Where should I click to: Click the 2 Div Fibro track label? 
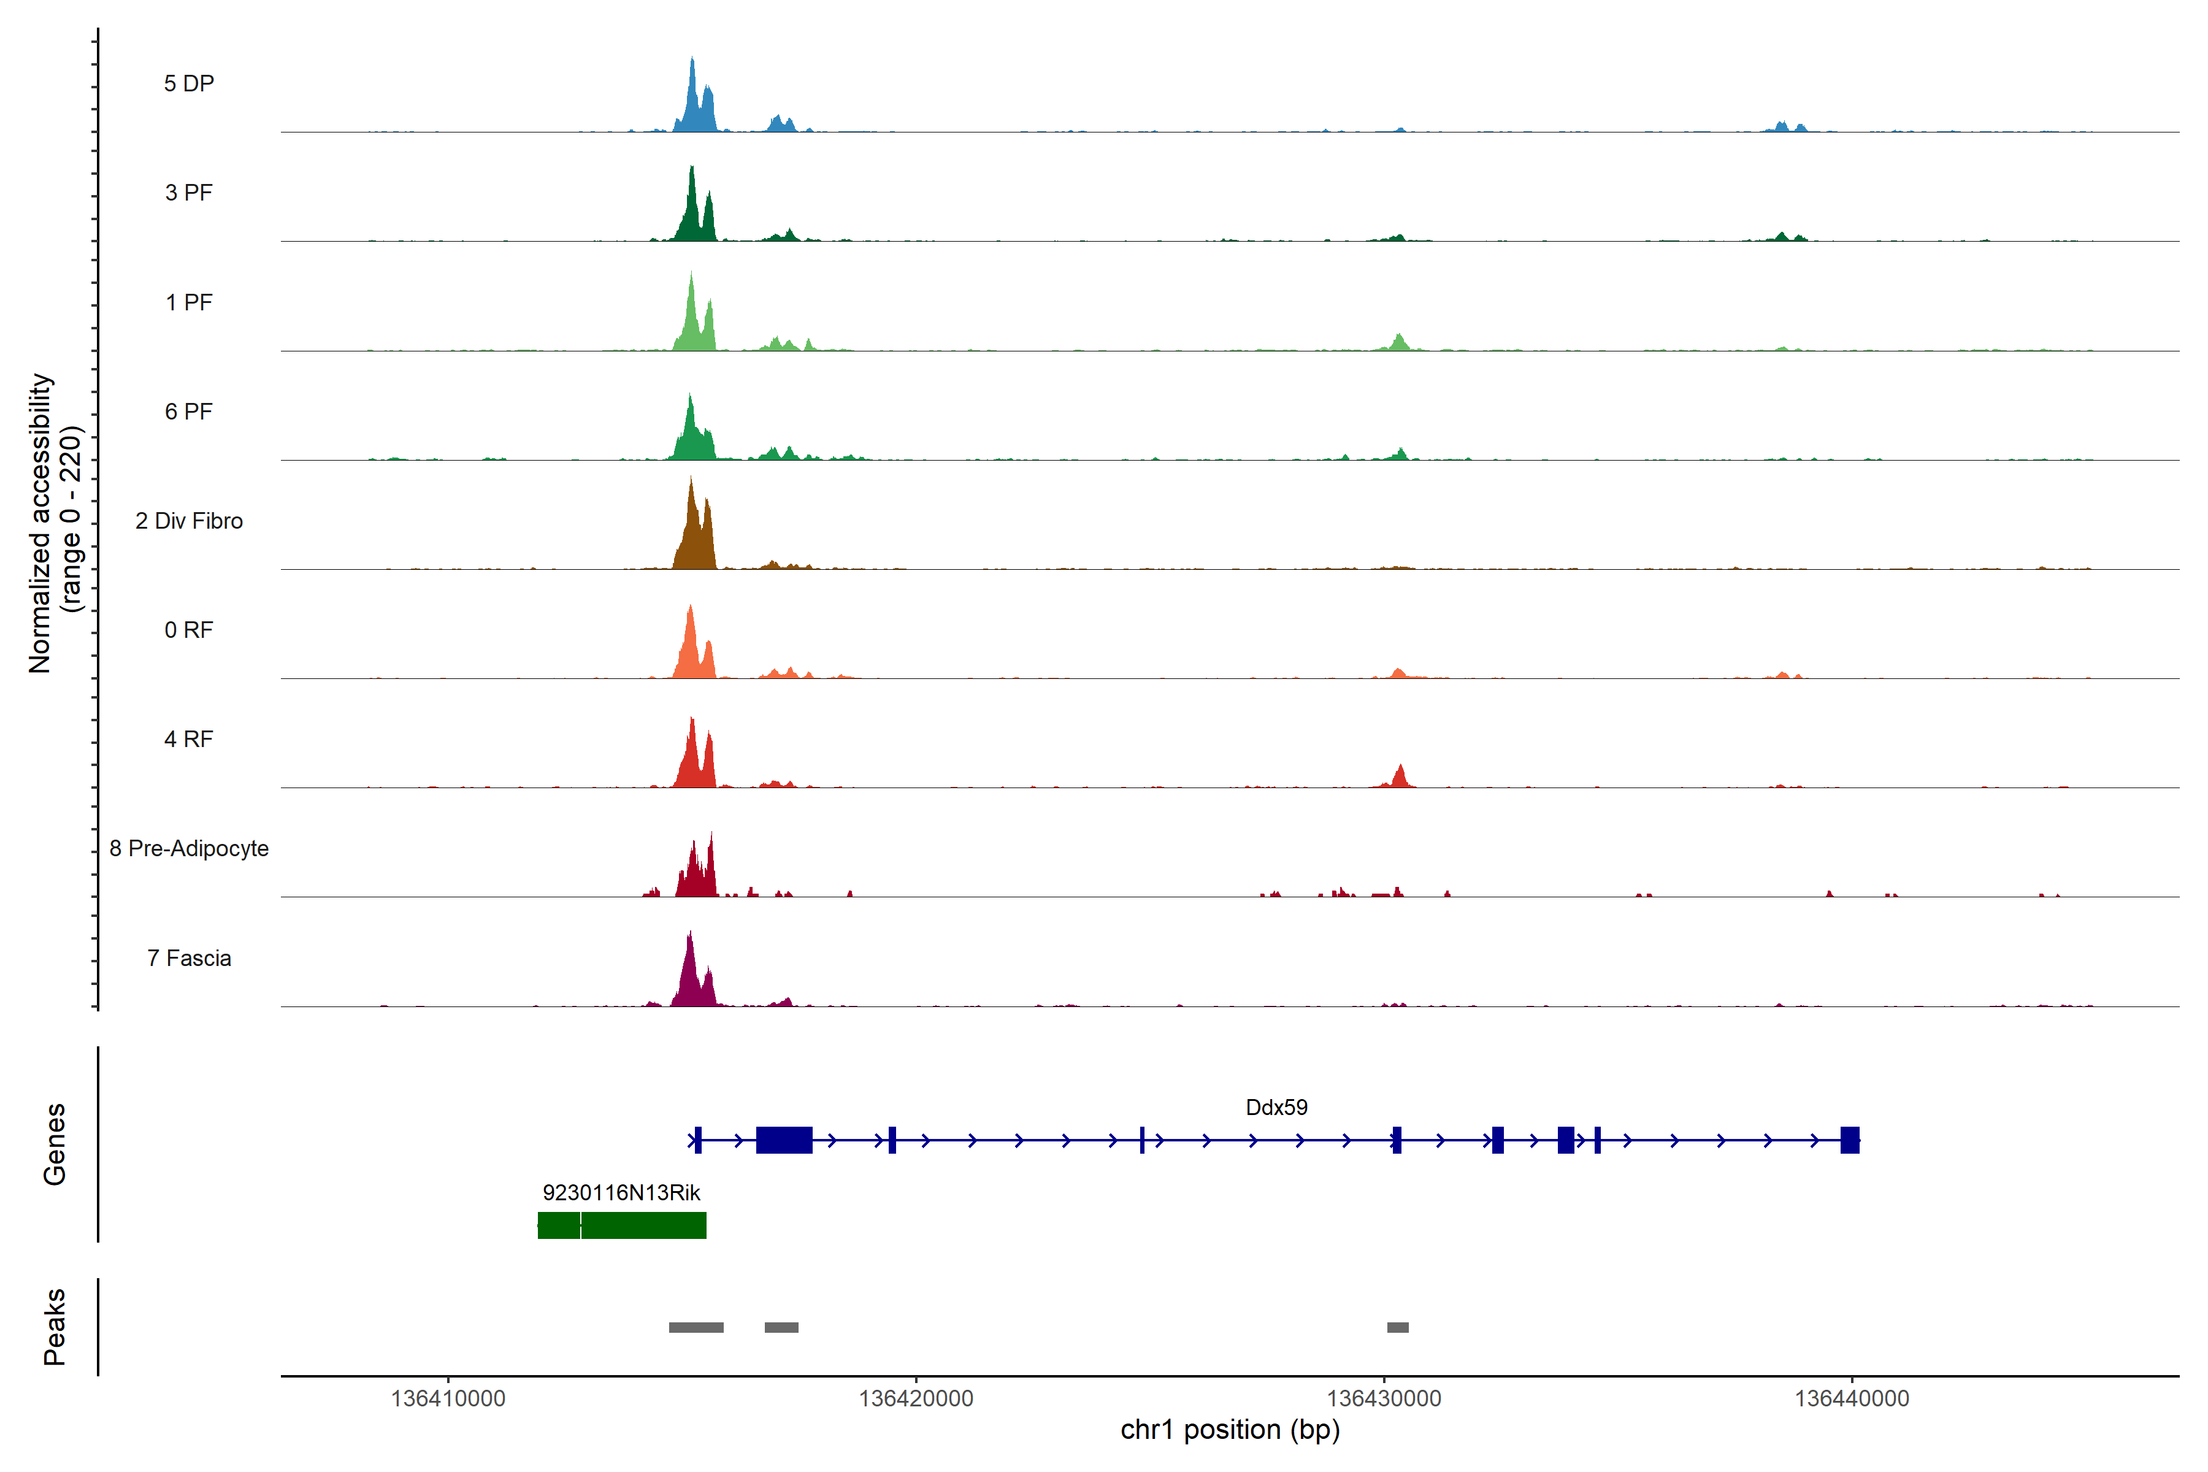pyautogui.click(x=189, y=521)
